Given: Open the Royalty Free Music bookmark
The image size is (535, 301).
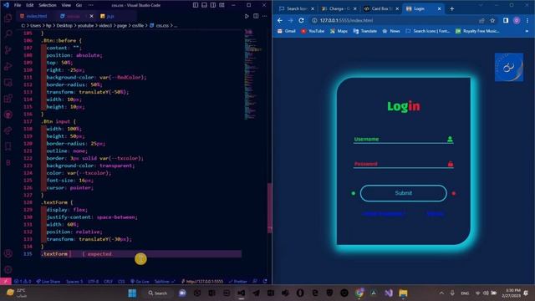Looking at the screenshot, I should tap(477, 31).
